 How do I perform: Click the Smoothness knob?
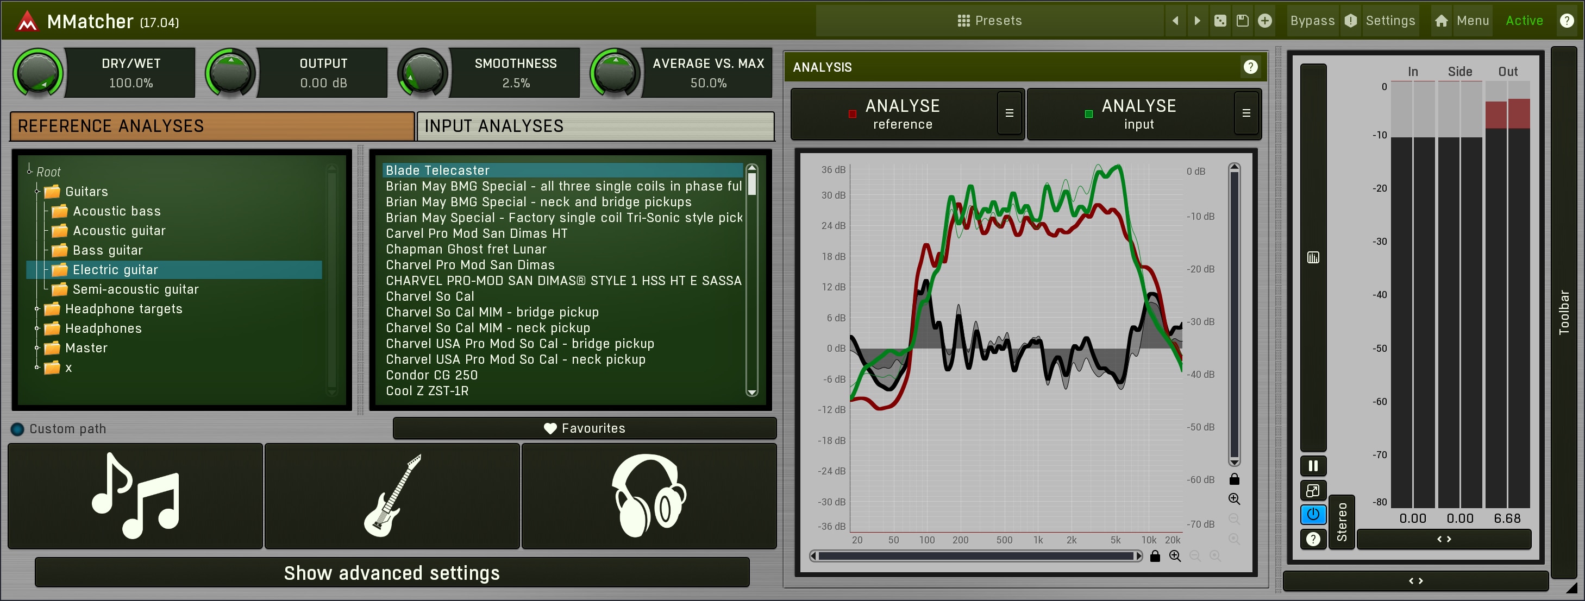click(422, 73)
